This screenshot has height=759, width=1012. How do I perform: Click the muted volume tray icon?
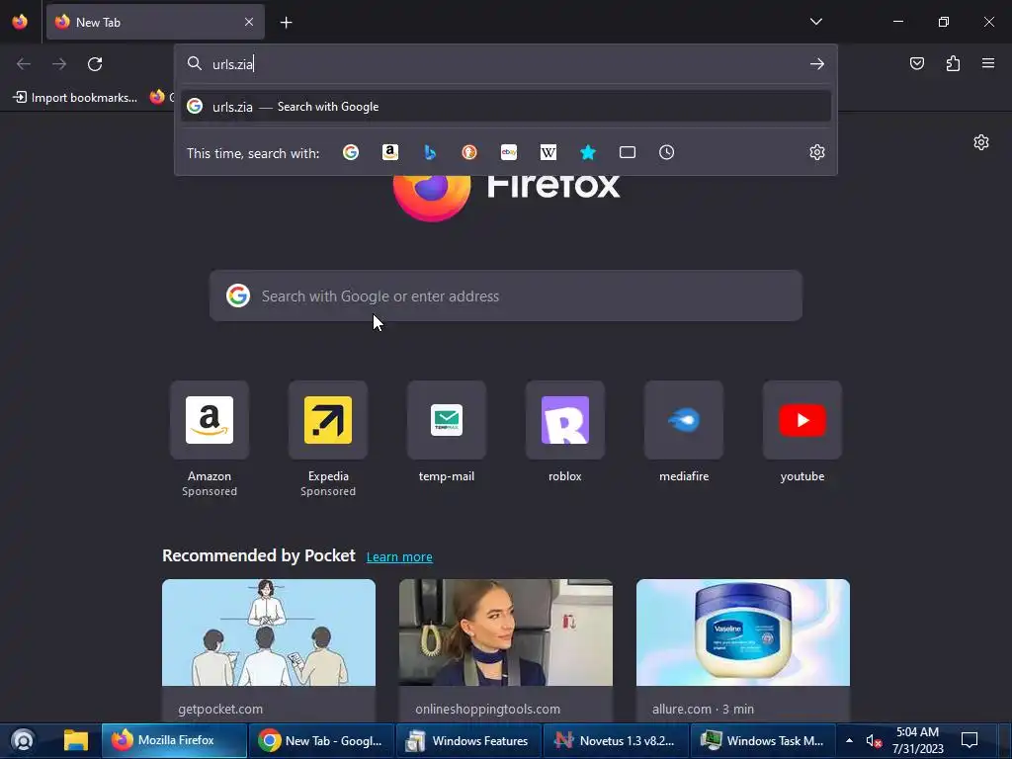pyautogui.click(x=874, y=741)
